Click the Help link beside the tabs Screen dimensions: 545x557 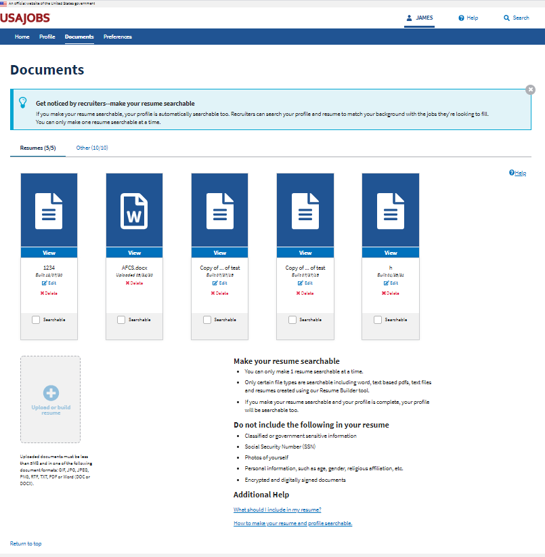click(x=517, y=173)
